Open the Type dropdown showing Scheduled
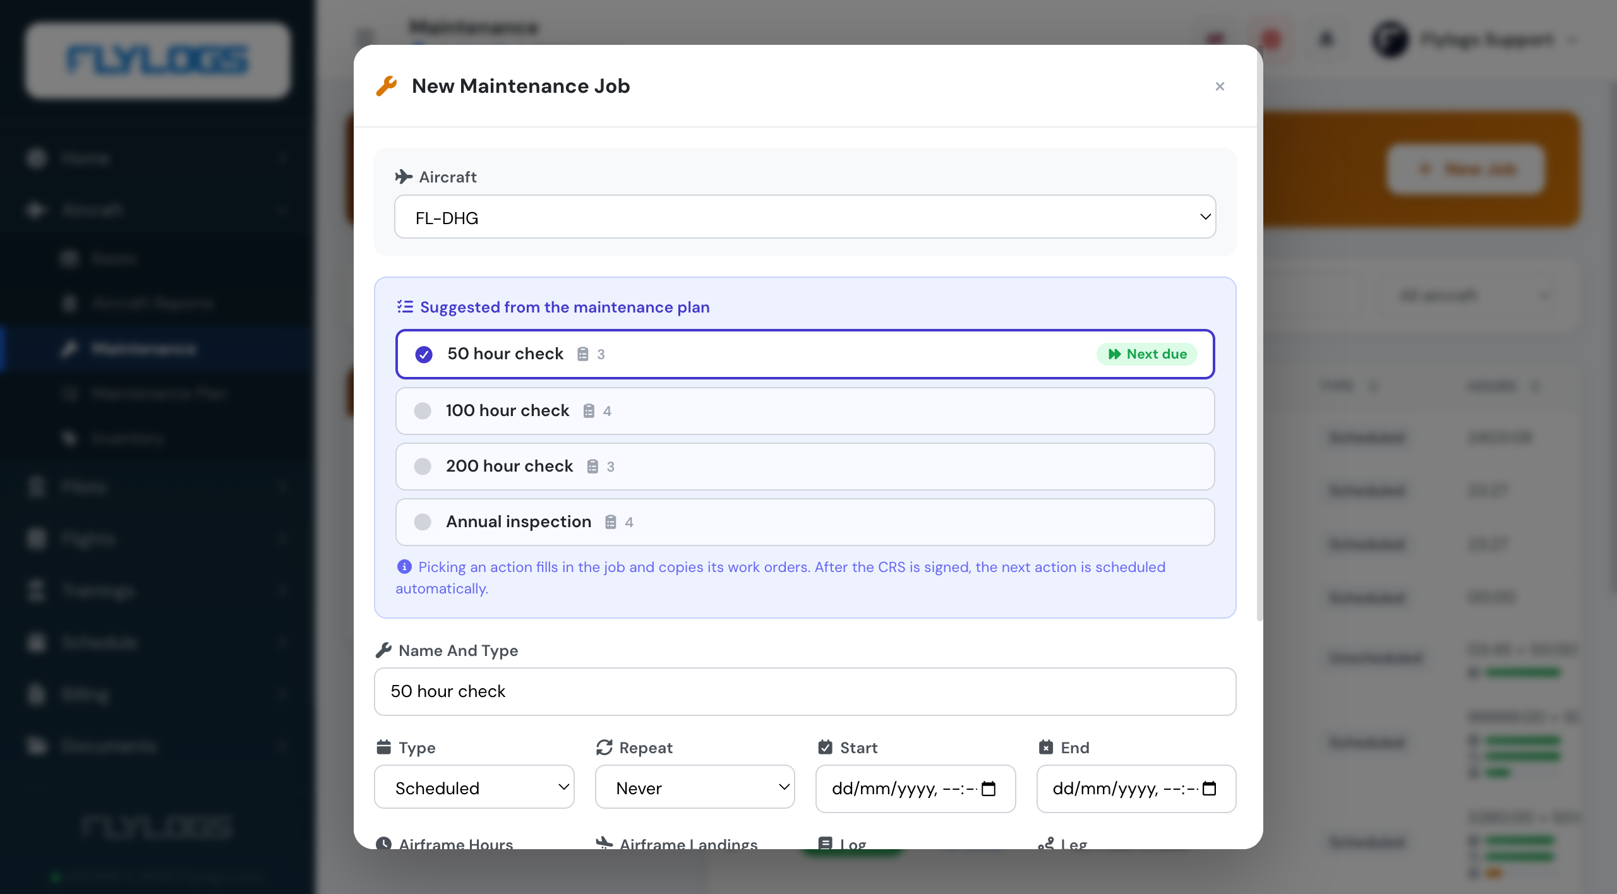The width and height of the screenshot is (1617, 894). tap(474, 787)
